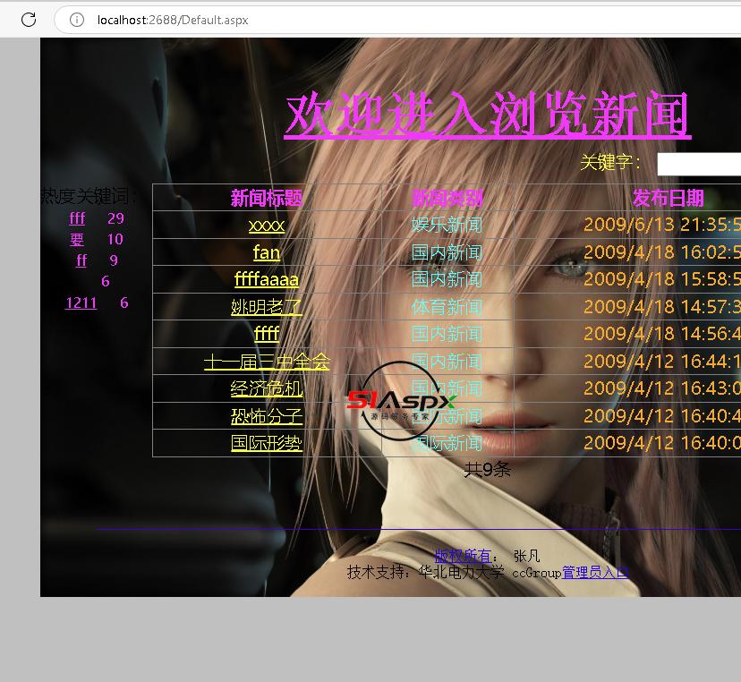Open the news article 恐怖分子
Viewport: 741px width, 682px height.
267,416
